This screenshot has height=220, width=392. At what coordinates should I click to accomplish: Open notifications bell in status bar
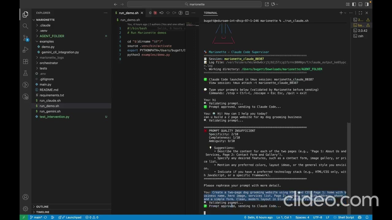[367, 217]
